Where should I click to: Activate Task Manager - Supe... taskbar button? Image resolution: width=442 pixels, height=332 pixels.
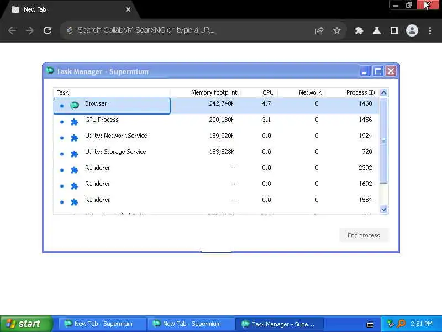[x=280, y=324]
